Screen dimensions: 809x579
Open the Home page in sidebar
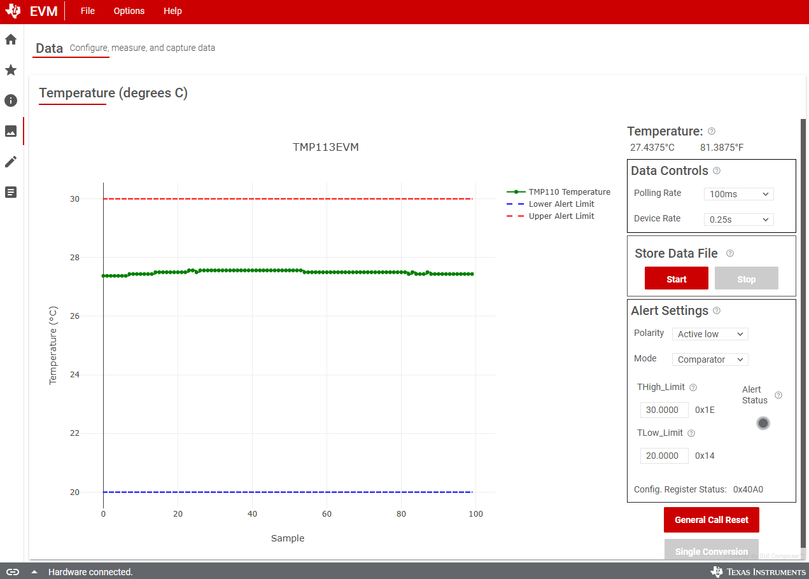[x=11, y=39]
